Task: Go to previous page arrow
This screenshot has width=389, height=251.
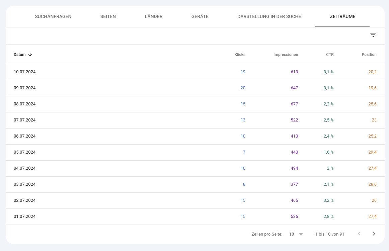Action: click(359, 234)
